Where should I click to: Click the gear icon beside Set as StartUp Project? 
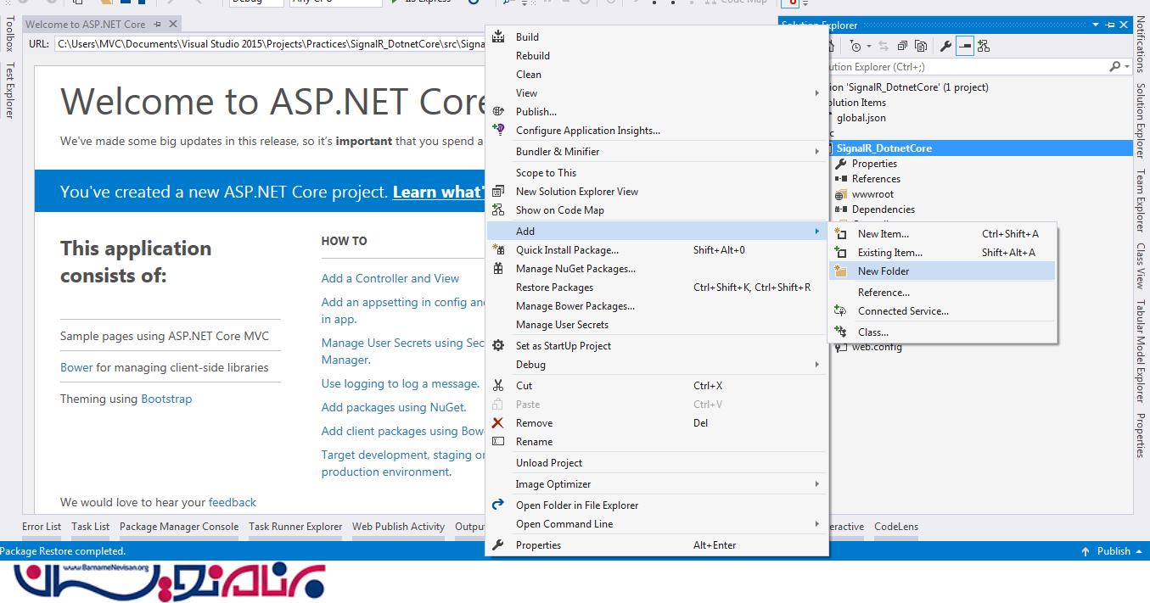click(x=498, y=346)
